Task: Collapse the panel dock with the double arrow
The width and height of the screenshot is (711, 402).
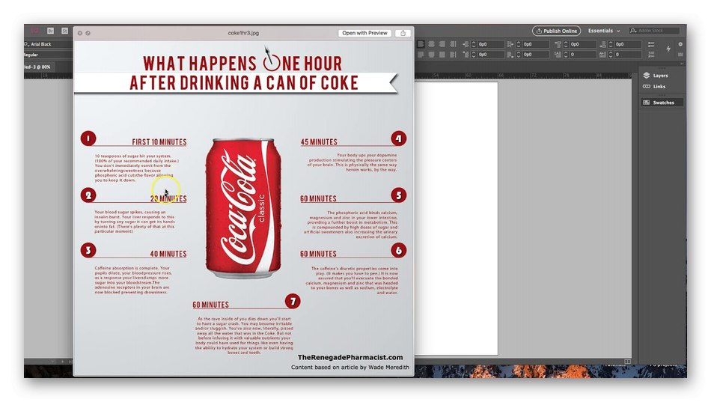Action: coord(681,64)
